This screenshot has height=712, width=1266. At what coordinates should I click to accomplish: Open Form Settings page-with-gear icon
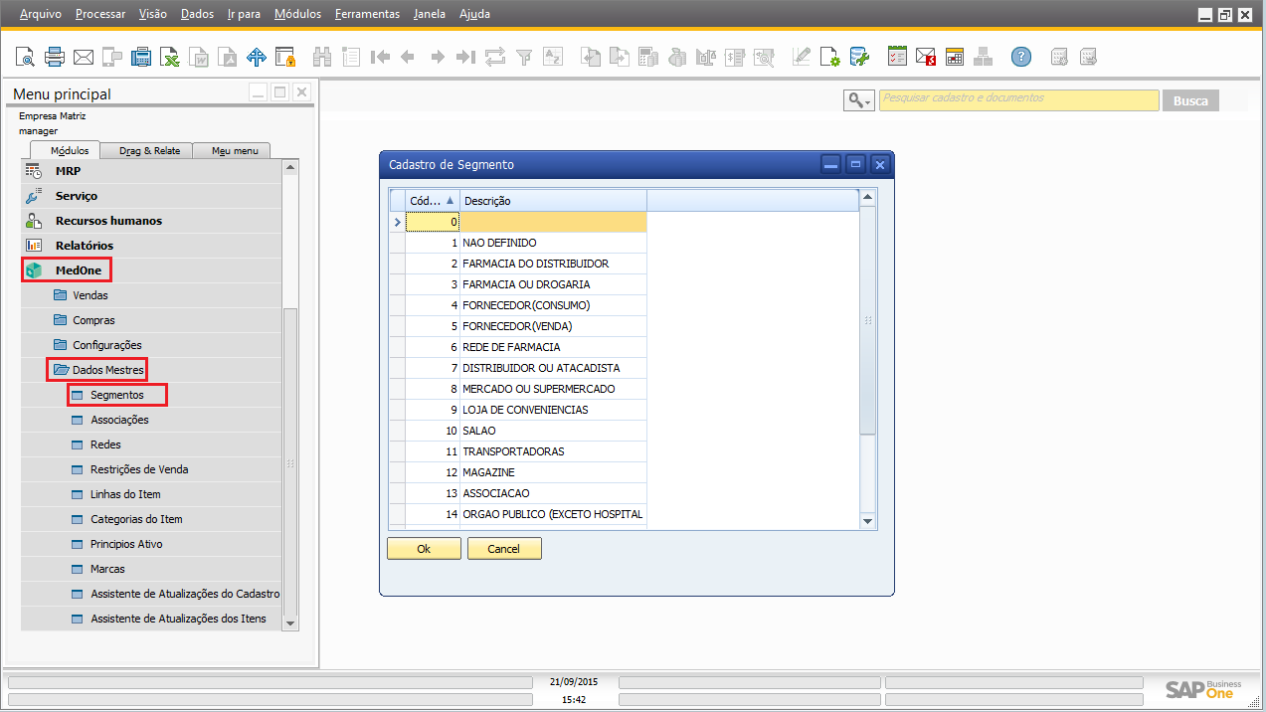pos(829,57)
